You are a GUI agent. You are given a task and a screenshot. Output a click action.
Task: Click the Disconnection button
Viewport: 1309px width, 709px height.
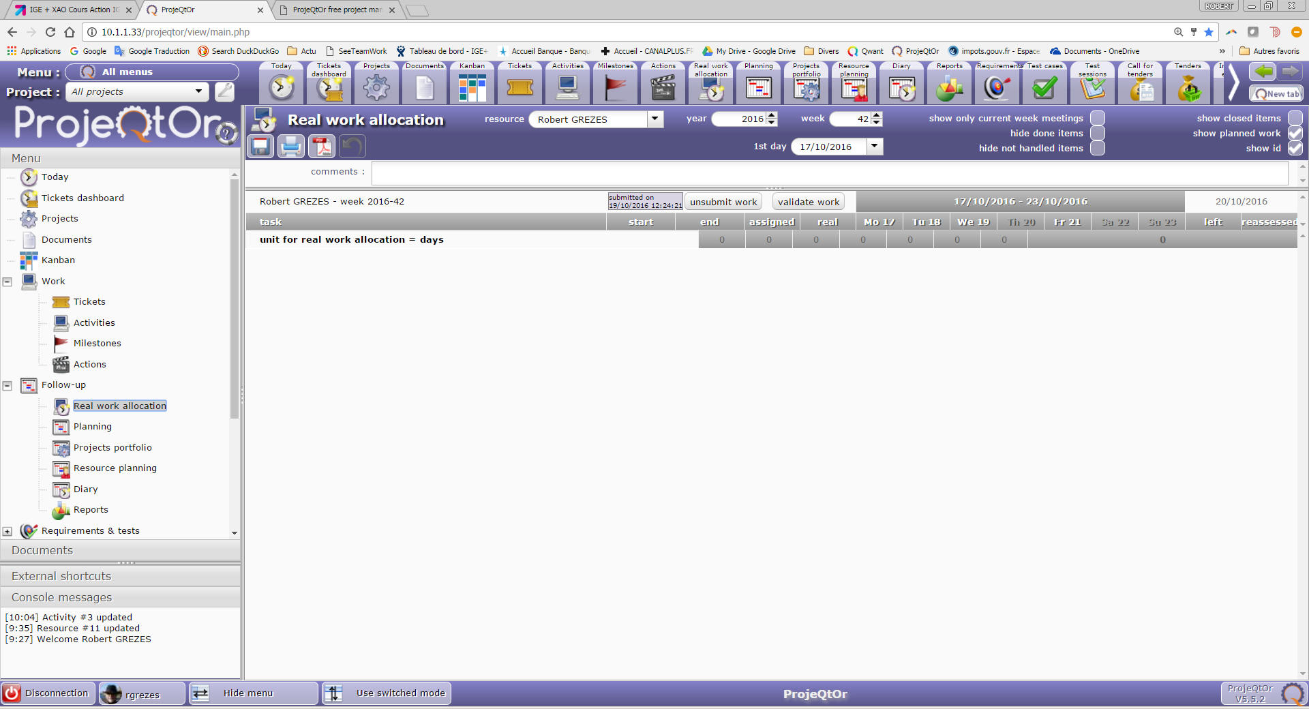(x=48, y=693)
